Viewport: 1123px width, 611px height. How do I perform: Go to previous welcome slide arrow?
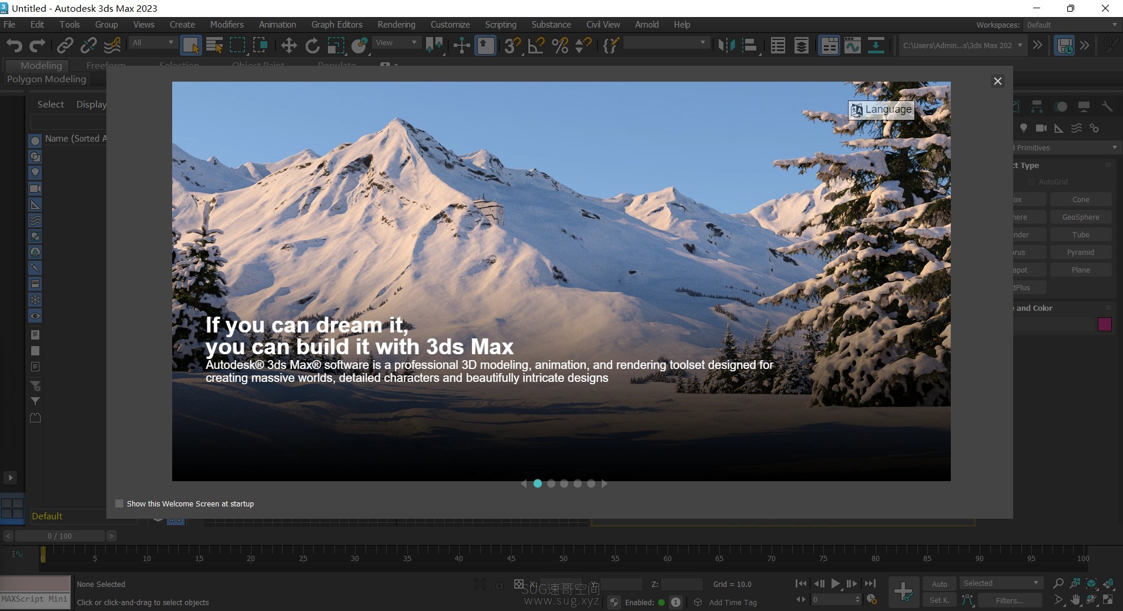coord(524,484)
